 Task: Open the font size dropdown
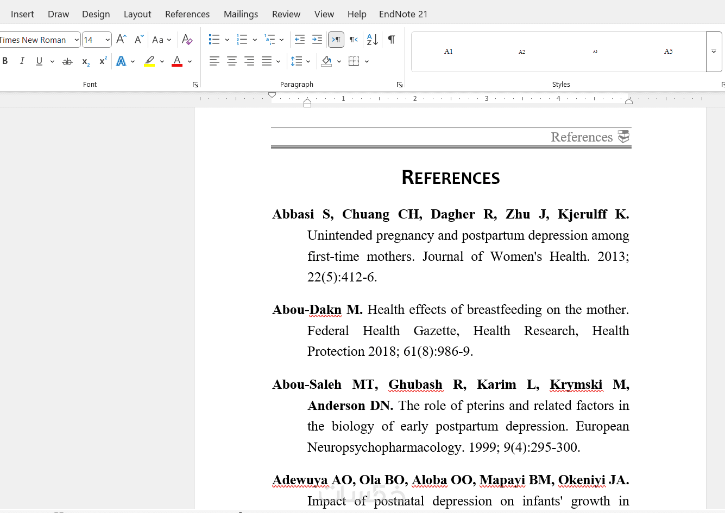(x=108, y=40)
